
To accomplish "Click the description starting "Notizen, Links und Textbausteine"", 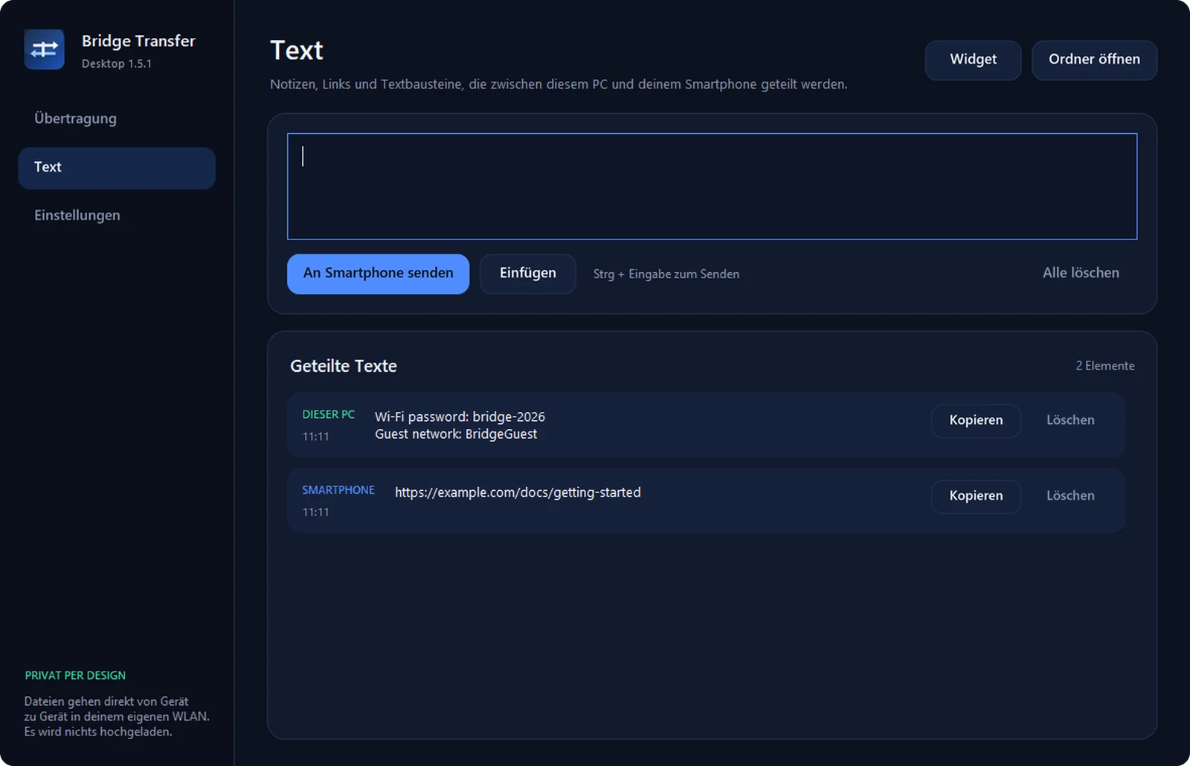I will point(559,85).
